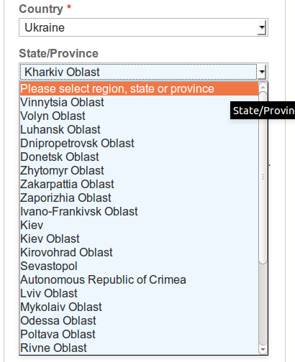Select Kirovohrad Oblast from list
The width and height of the screenshot is (295, 362).
pos(139,253)
